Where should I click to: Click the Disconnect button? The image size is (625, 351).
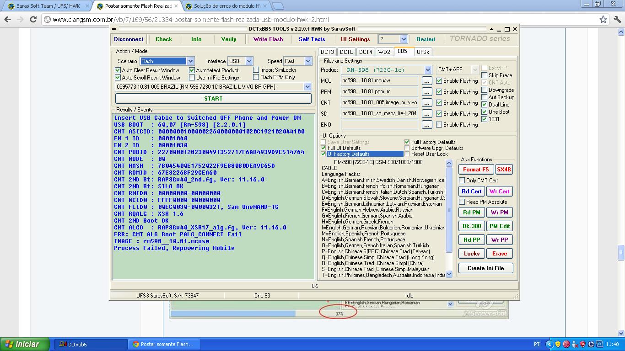(x=129, y=39)
